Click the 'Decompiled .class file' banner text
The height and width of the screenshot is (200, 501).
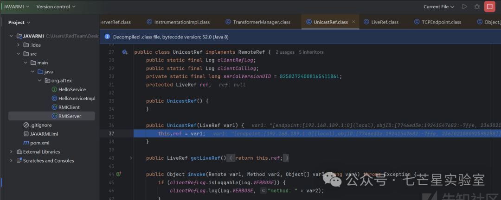(x=171, y=37)
